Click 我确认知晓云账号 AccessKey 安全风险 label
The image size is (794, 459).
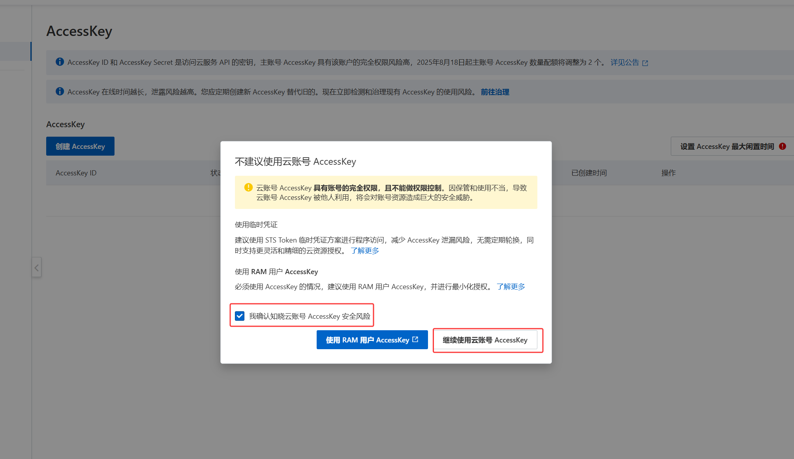[310, 316]
